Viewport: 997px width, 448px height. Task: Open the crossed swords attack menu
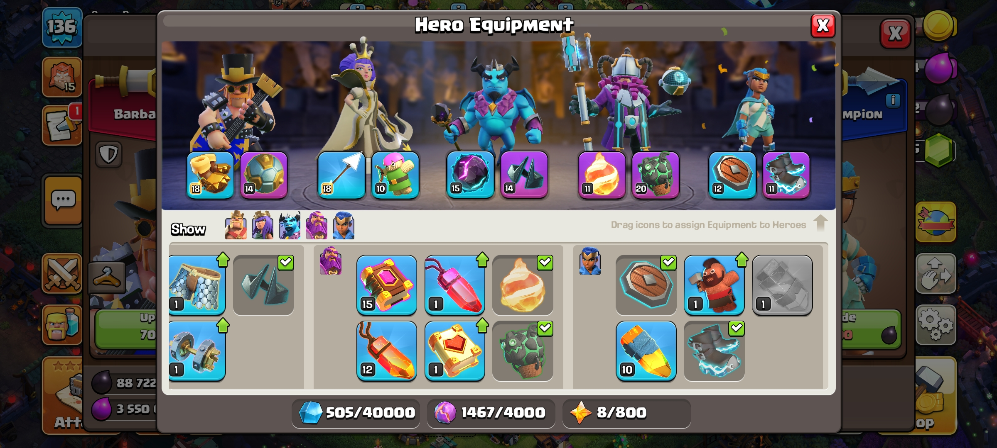62,273
